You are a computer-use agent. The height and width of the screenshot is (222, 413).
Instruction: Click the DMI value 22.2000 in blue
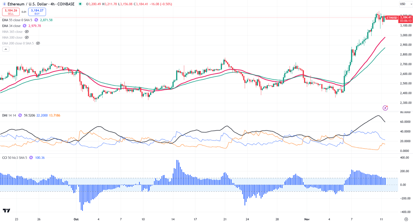(x=42, y=115)
